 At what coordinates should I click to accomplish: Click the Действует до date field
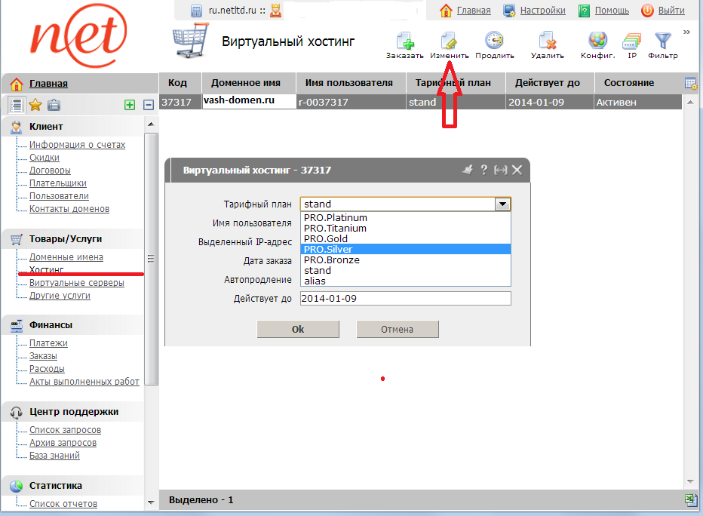(405, 299)
